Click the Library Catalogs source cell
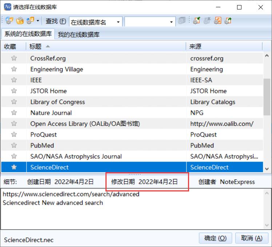The image size is (272, 247). tap(225, 102)
